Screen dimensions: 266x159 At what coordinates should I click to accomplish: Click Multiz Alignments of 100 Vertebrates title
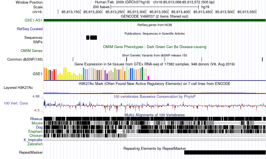pos(155,115)
